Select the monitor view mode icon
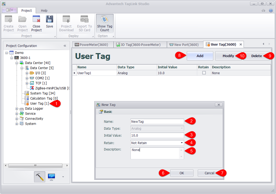 (51, 177)
